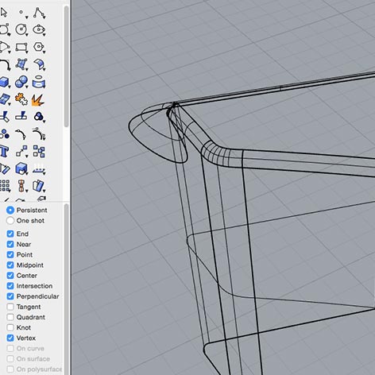Select the Ellipse tool
This screenshot has height=375, width=375.
pyautogui.click(x=39, y=29)
